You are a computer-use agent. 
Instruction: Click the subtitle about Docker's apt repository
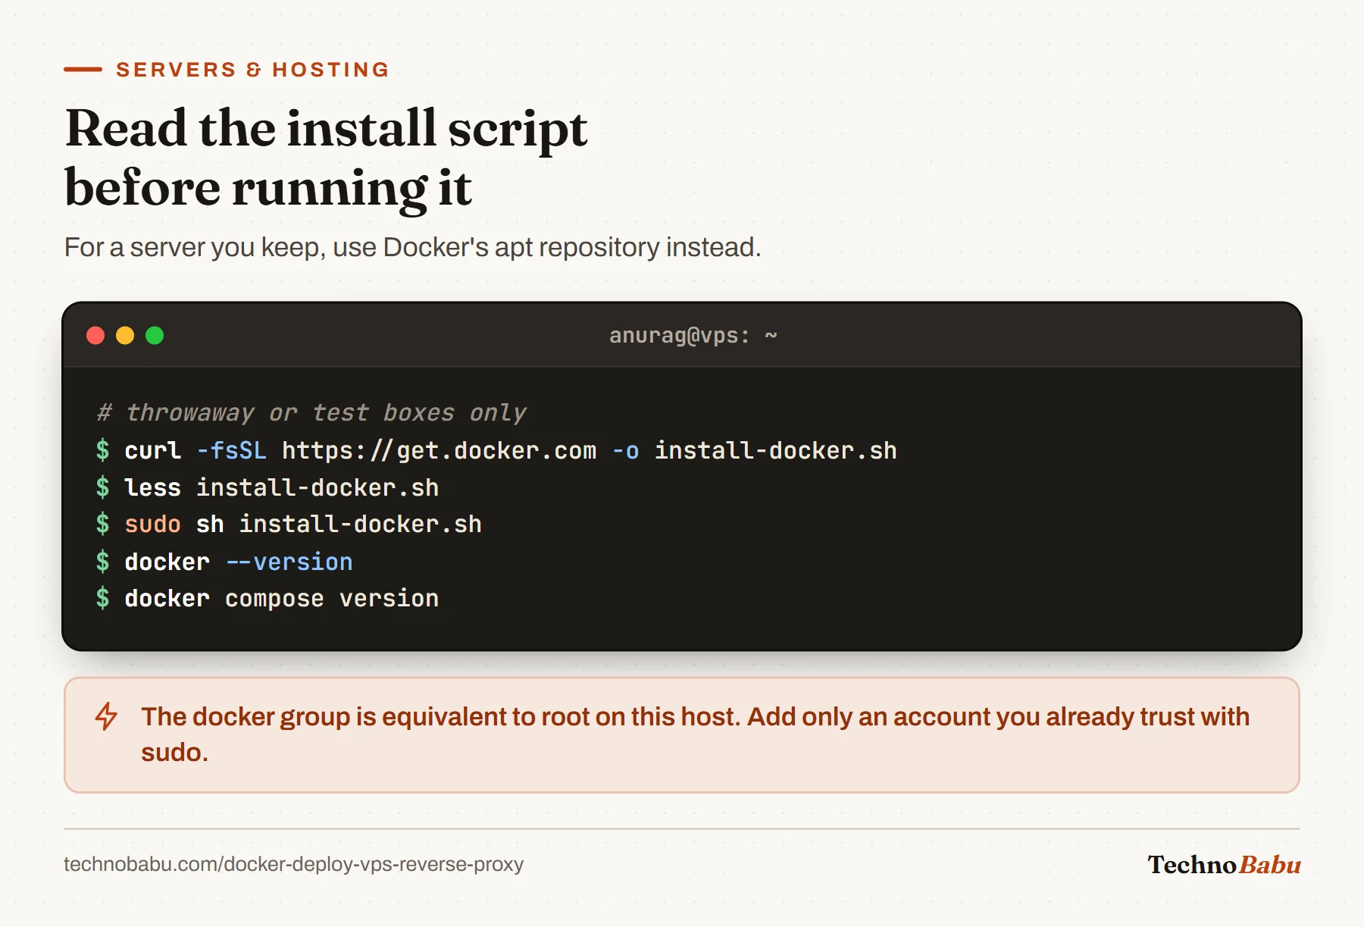(x=412, y=248)
